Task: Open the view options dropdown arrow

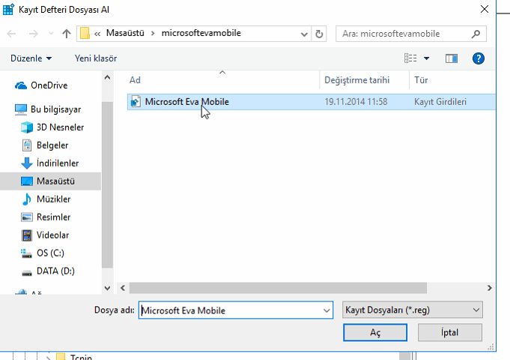Action: click(x=426, y=58)
